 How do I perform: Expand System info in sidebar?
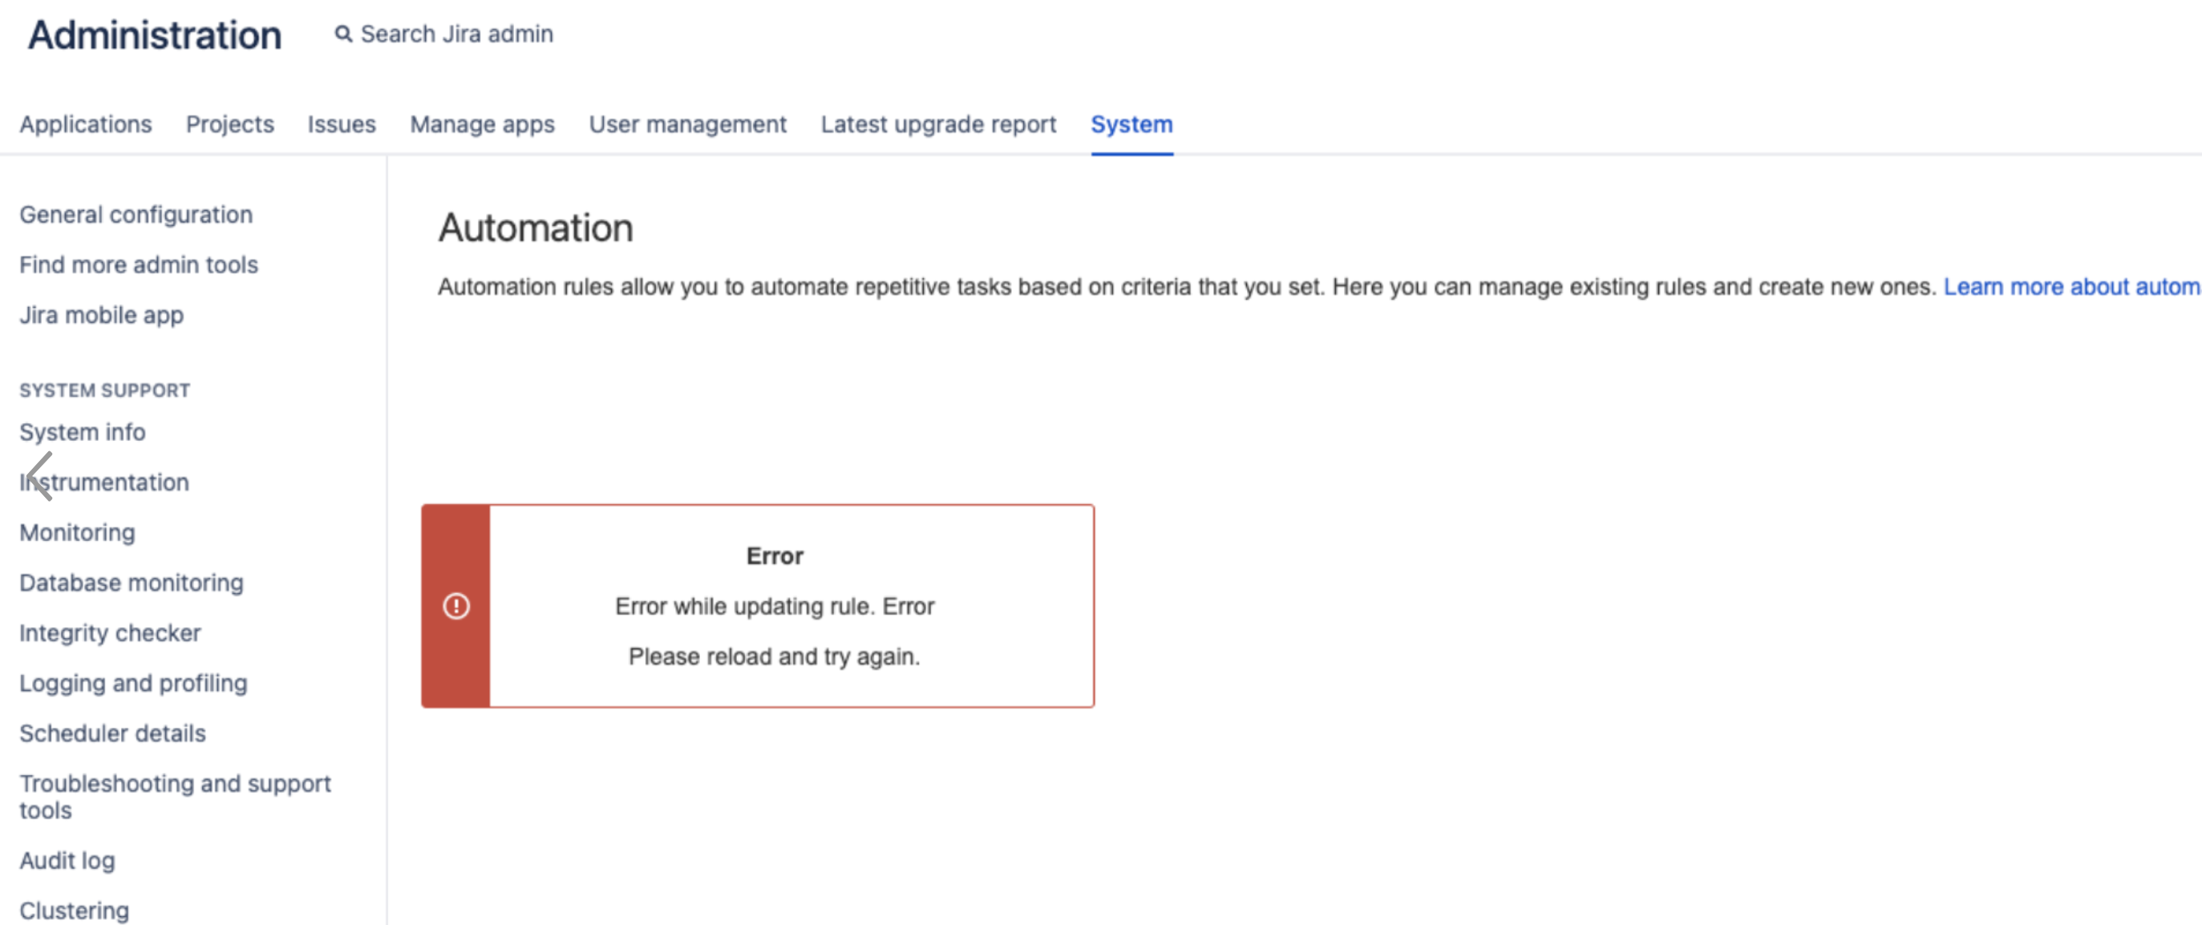pos(82,431)
